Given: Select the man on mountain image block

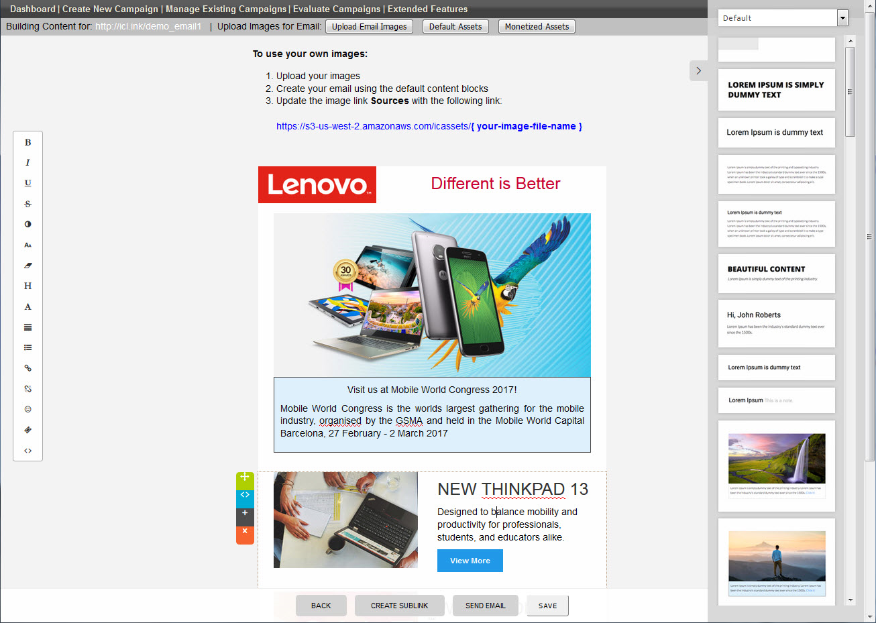Looking at the screenshot, I should [x=777, y=562].
